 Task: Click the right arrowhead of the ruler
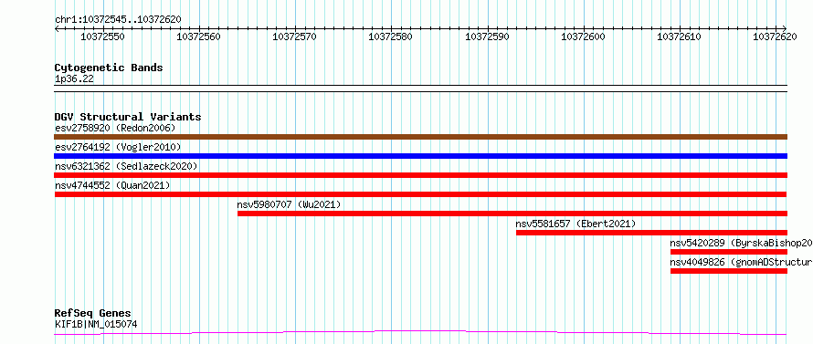(x=785, y=28)
